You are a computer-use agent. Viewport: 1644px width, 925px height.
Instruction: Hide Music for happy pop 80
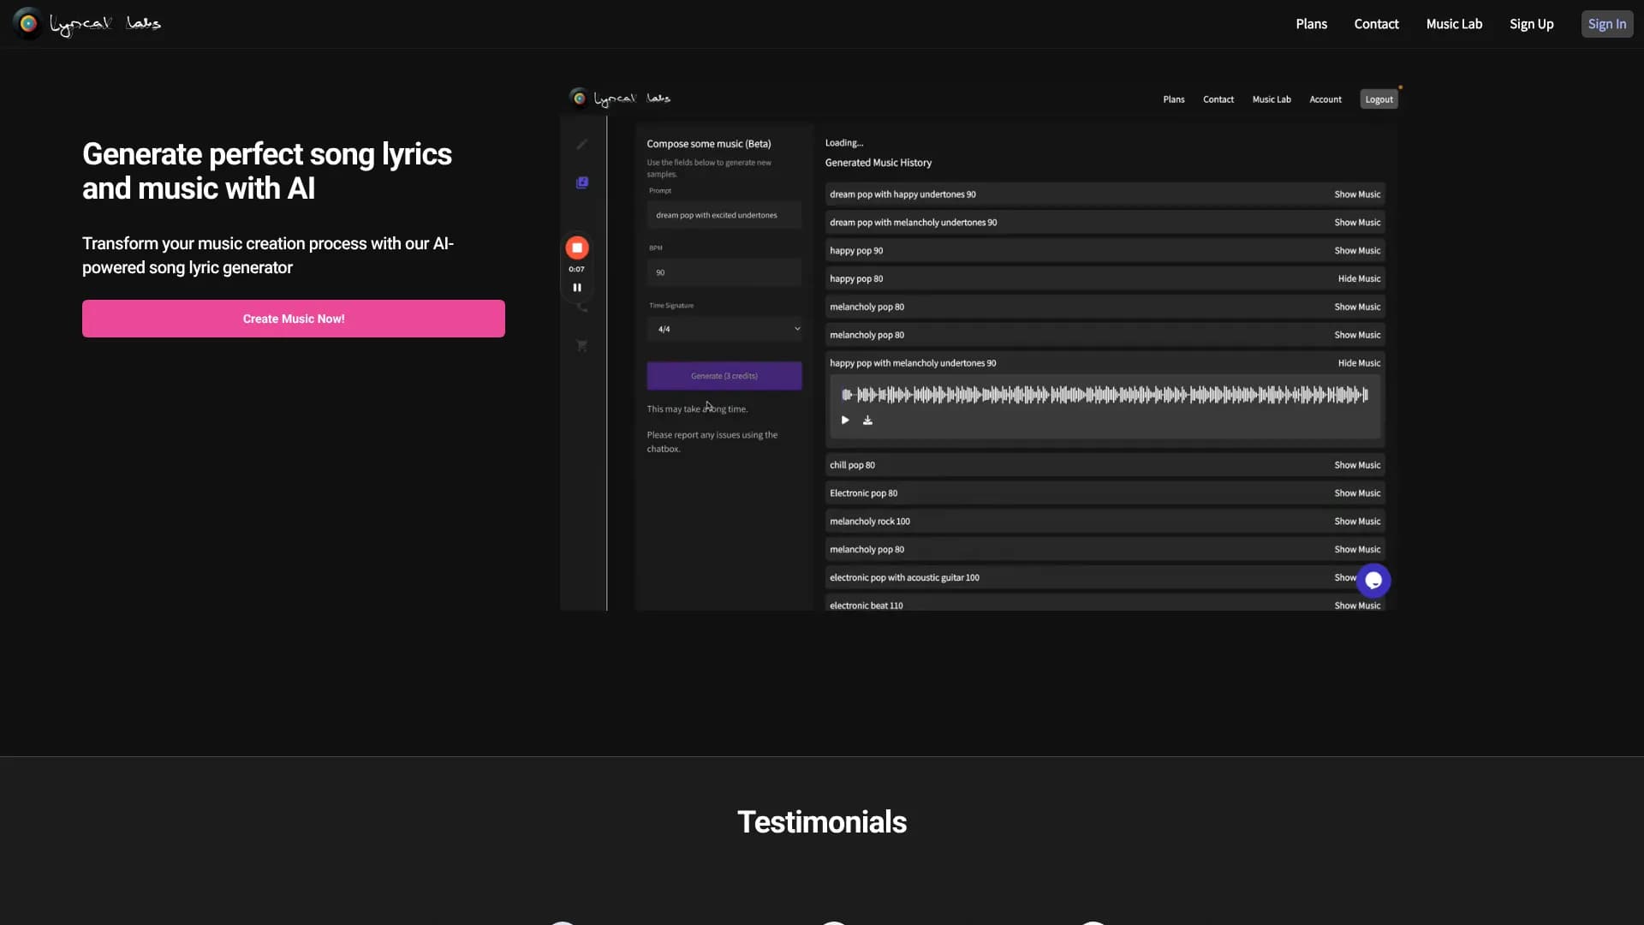click(x=1359, y=279)
